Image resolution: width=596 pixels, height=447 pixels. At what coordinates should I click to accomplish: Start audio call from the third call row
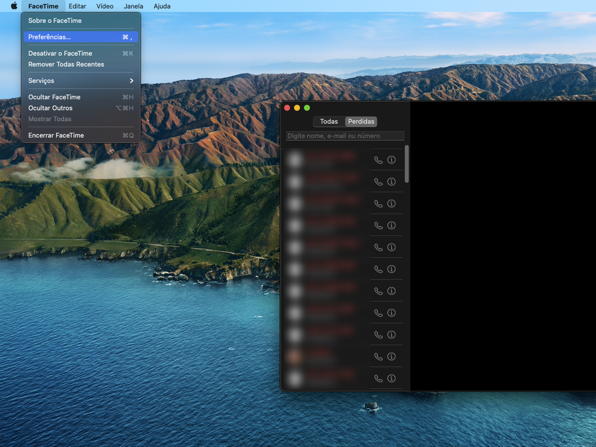[378, 204]
